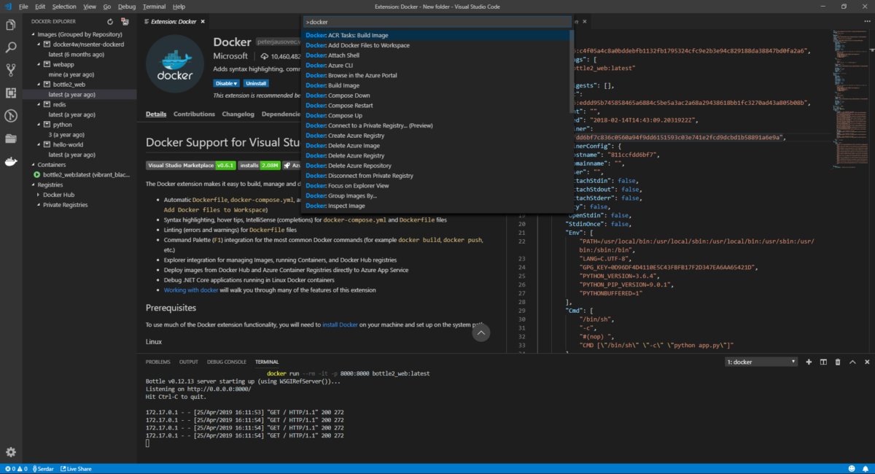This screenshot has height=474, width=875.
Task: Open the Terminal menu
Action: [x=154, y=7]
